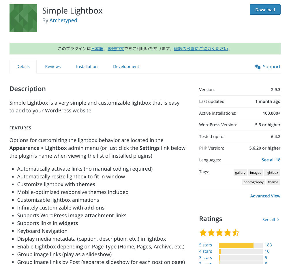Open the 繁體中文 language link

[x=116, y=49]
